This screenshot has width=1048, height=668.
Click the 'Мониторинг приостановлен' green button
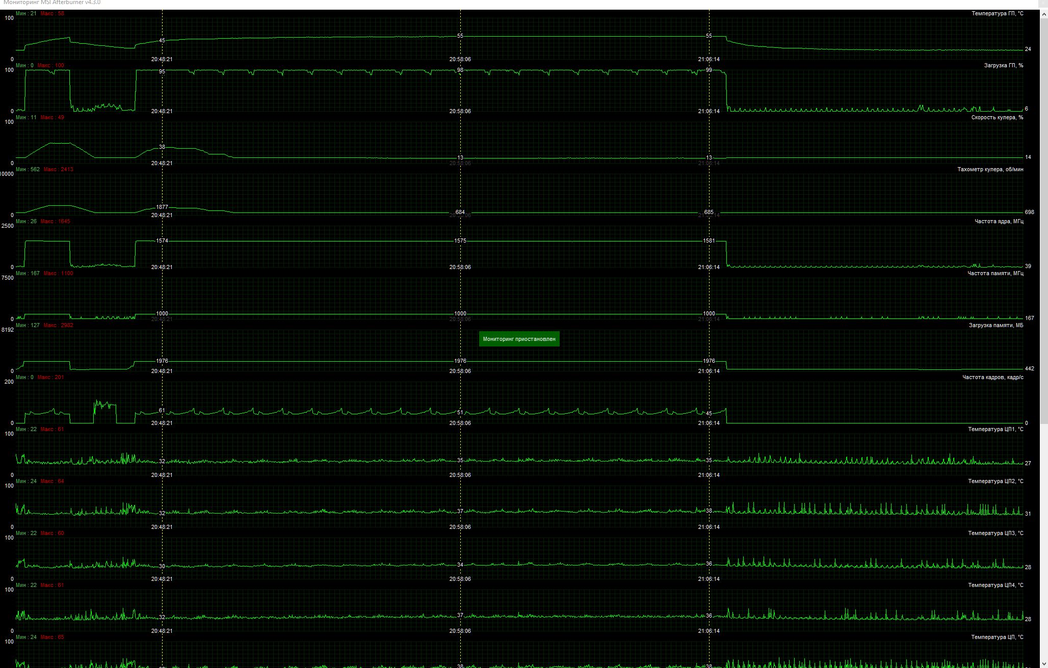(519, 339)
